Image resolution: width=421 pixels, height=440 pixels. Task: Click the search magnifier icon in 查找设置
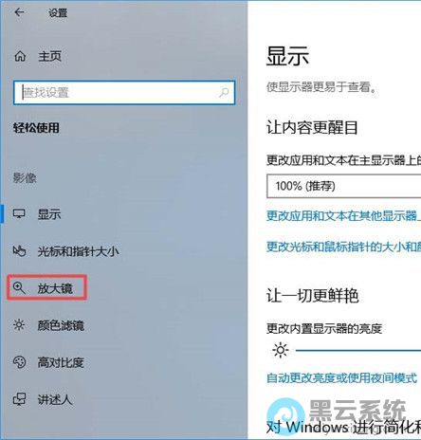coord(224,93)
